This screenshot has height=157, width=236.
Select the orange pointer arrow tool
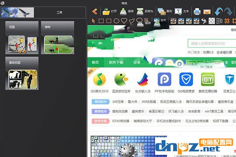coord(94,21)
